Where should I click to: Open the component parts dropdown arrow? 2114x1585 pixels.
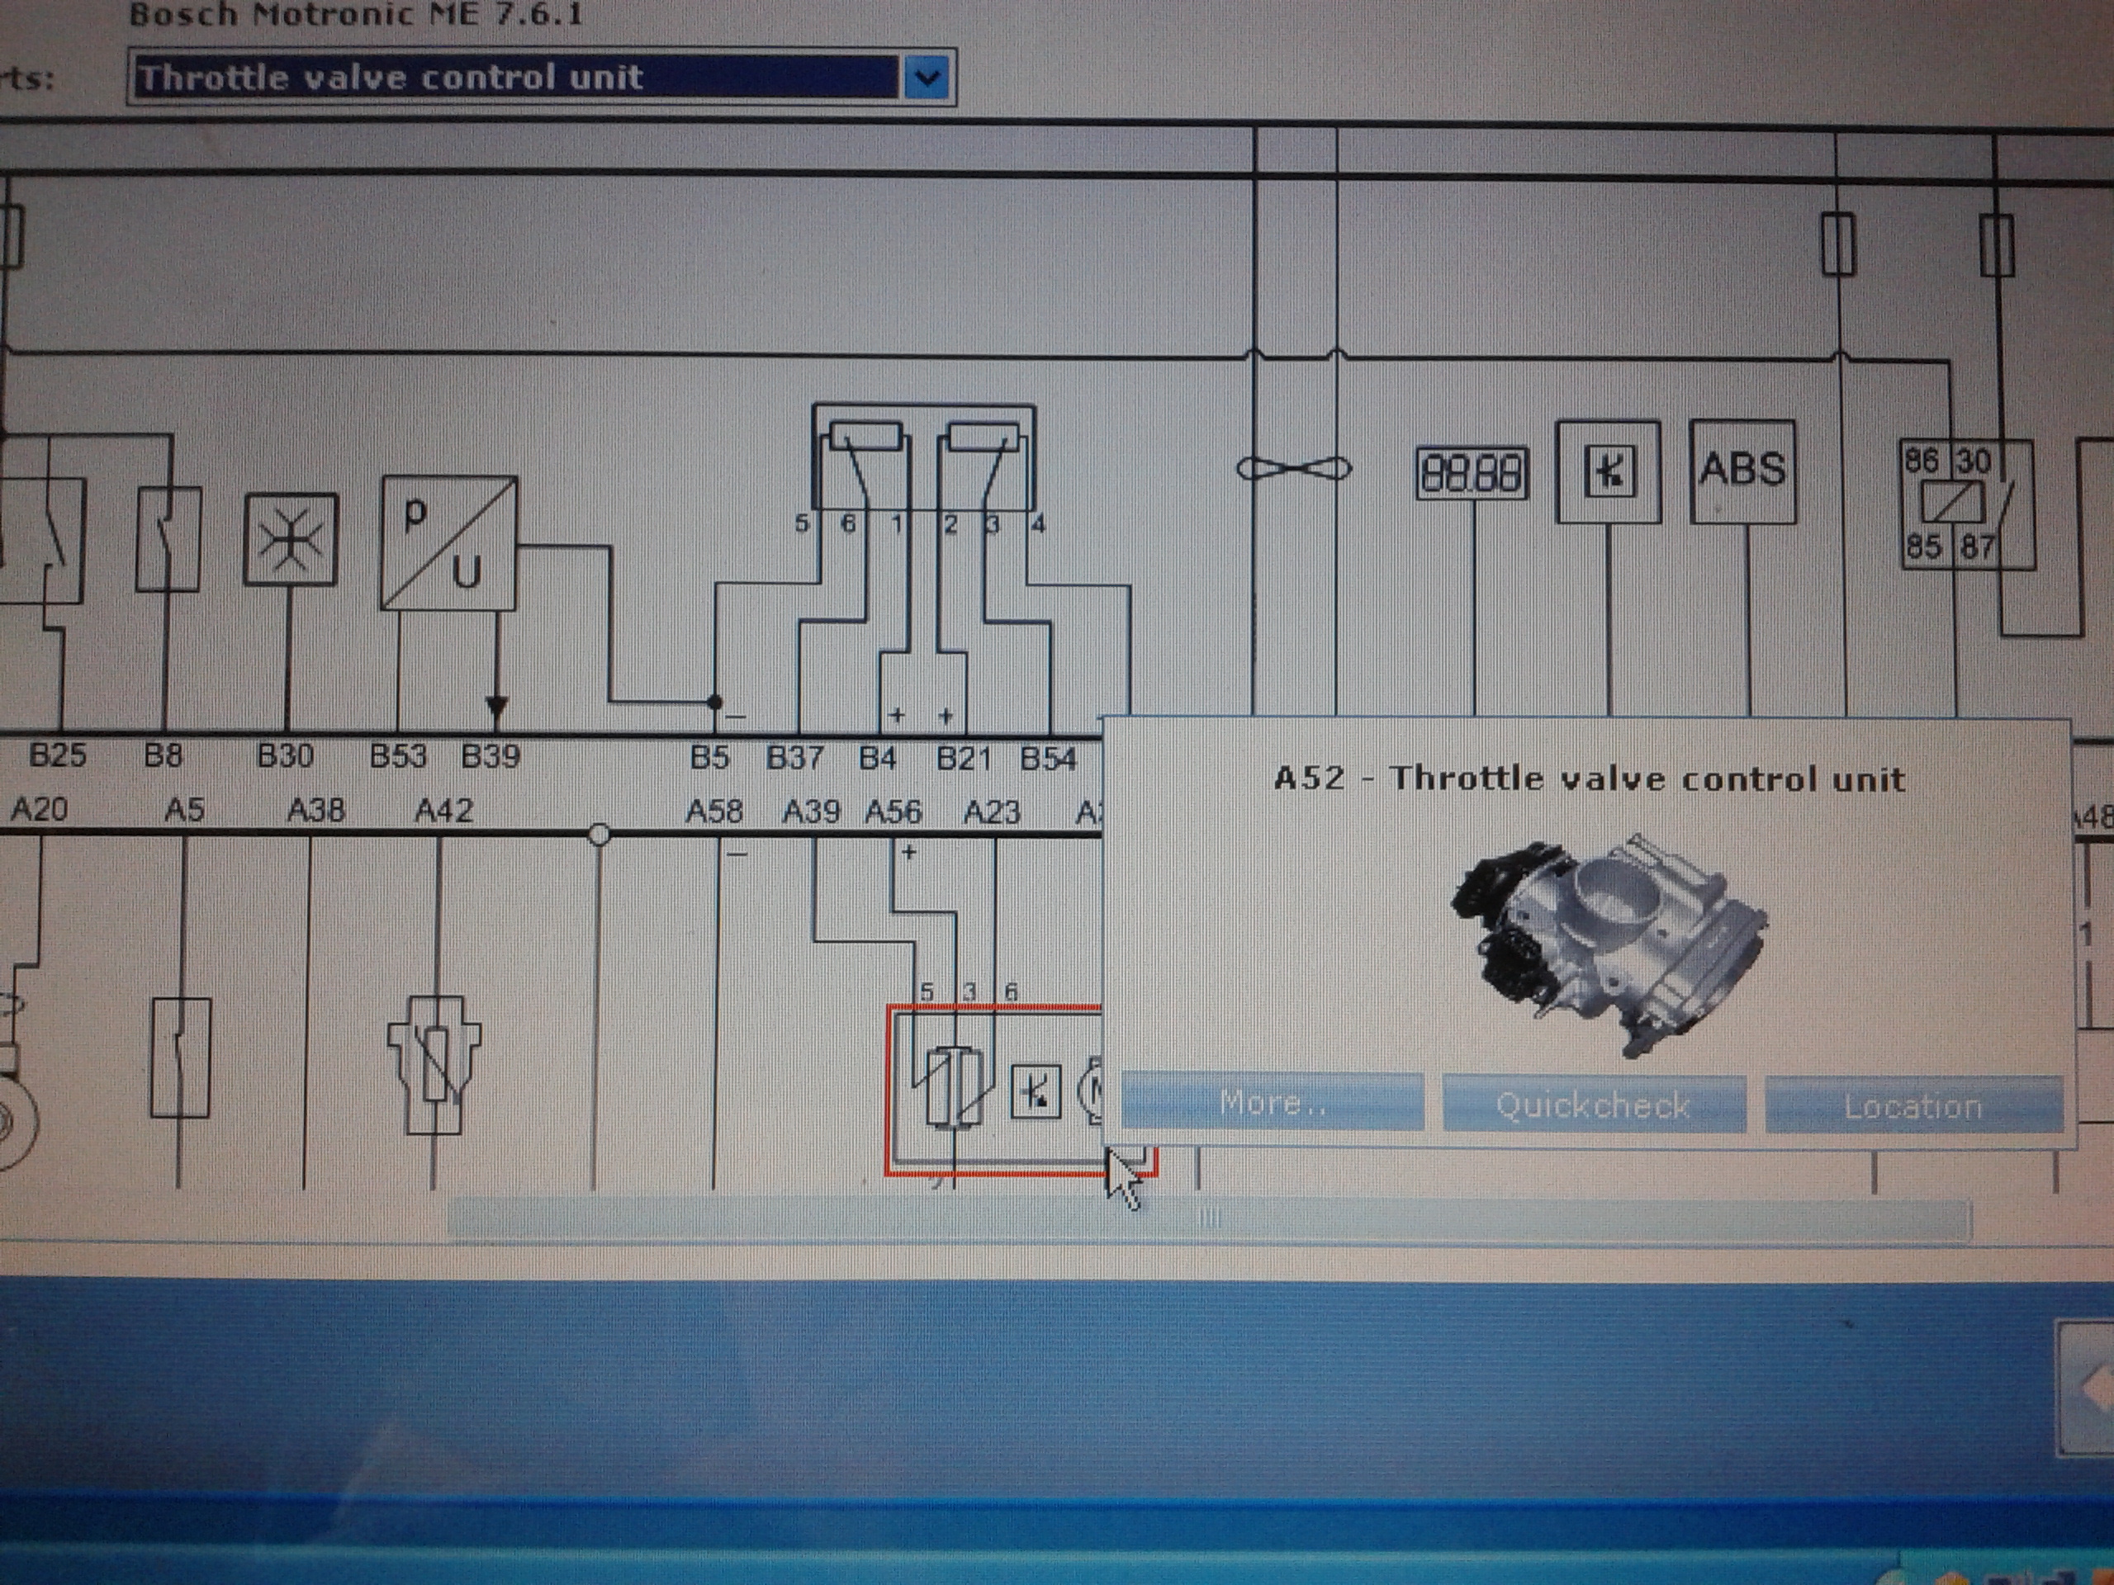point(926,78)
